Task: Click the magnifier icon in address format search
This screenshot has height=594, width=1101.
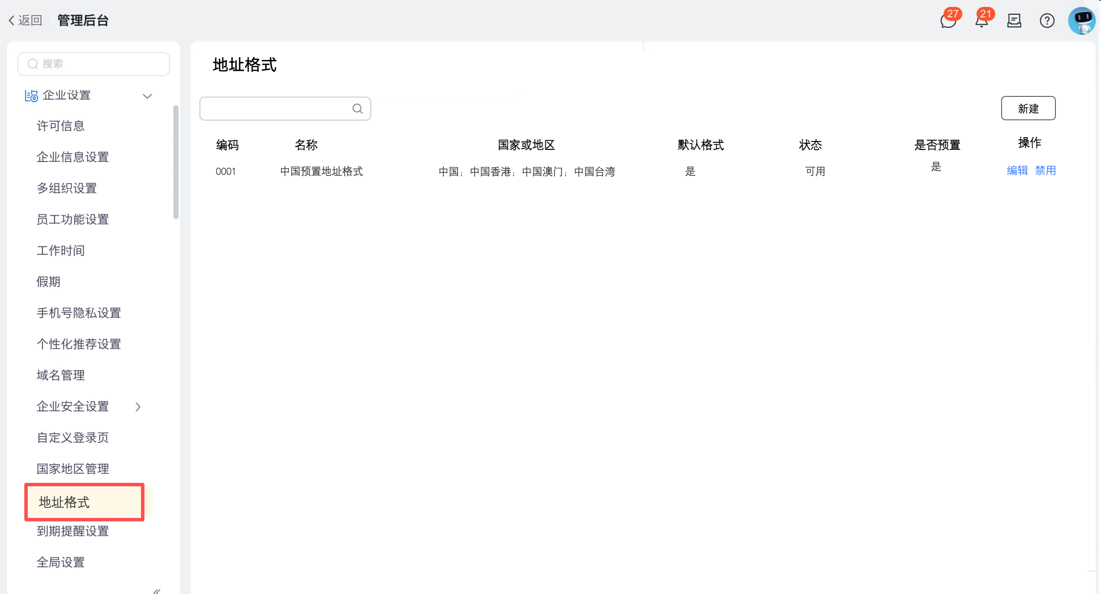Action: pos(357,109)
